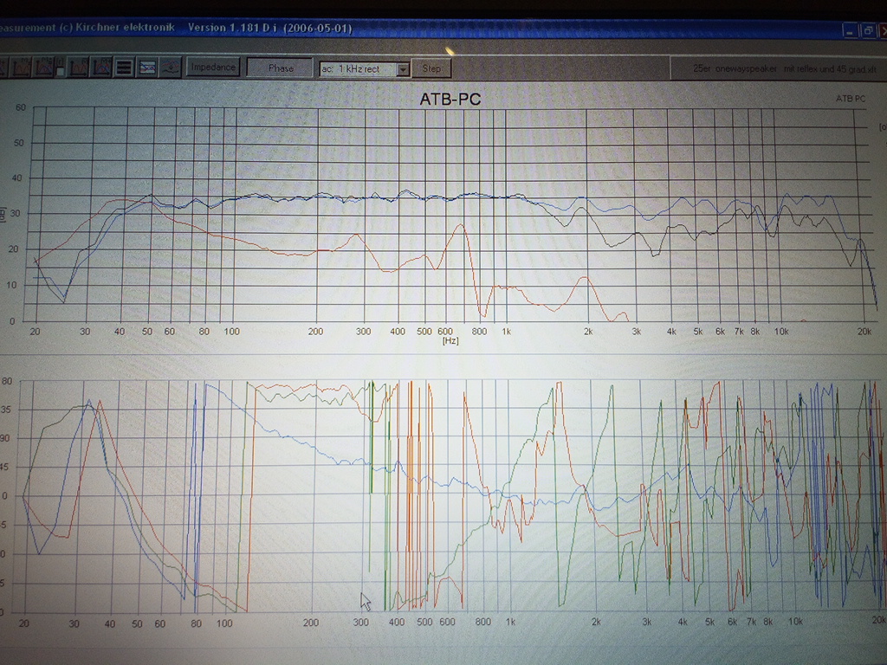Image resolution: width=887 pixels, height=665 pixels.
Task: Click the second chart icon from toolbar's left
Action: tap(21, 68)
